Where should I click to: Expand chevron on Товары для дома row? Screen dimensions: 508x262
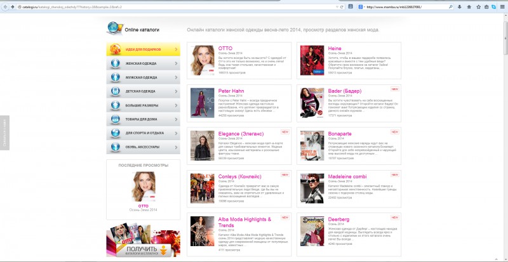coord(176,119)
